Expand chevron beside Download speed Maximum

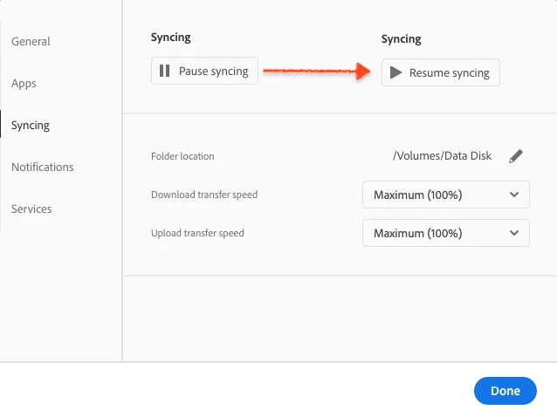[x=514, y=195]
